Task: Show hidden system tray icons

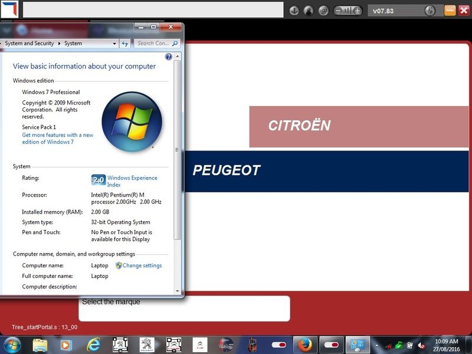Action: tap(376, 345)
